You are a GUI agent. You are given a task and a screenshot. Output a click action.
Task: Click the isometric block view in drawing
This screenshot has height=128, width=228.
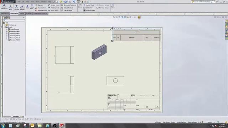[99, 52]
